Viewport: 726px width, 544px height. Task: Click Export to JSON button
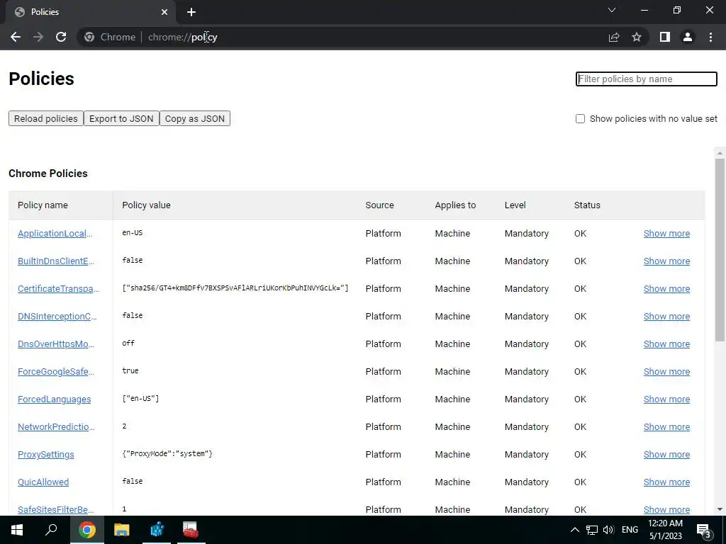[x=121, y=118]
